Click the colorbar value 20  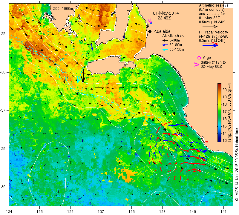tap(225, 90)
